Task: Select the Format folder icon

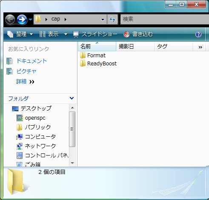Action: coord(83,55)
